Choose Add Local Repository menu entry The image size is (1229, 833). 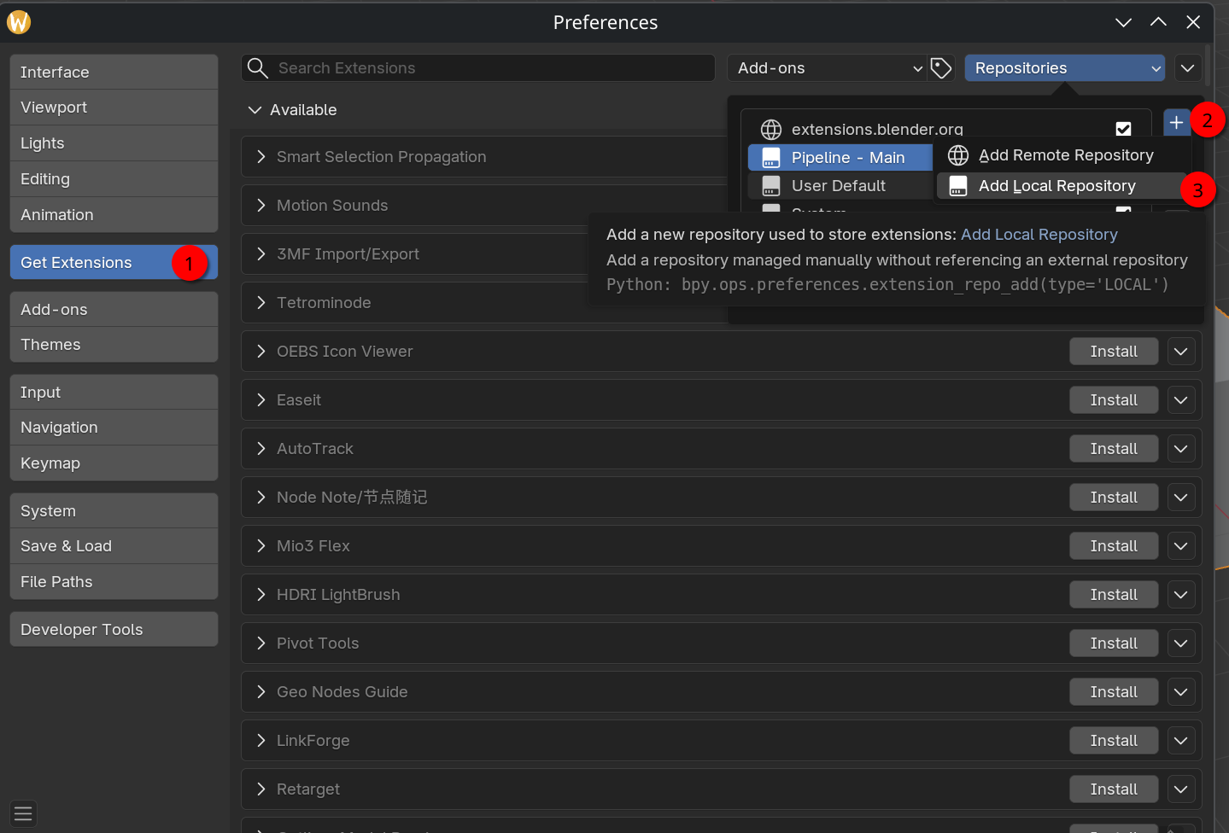pyautogui.click(x=1056, y=186)
